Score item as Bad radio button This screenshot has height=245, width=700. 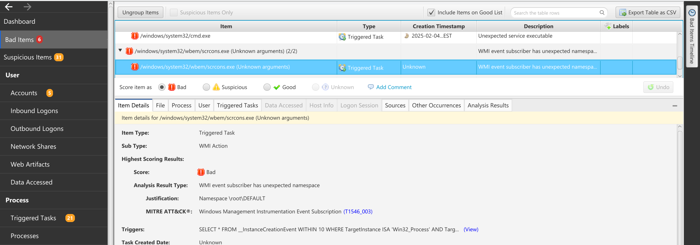click(x=162, y=87)
